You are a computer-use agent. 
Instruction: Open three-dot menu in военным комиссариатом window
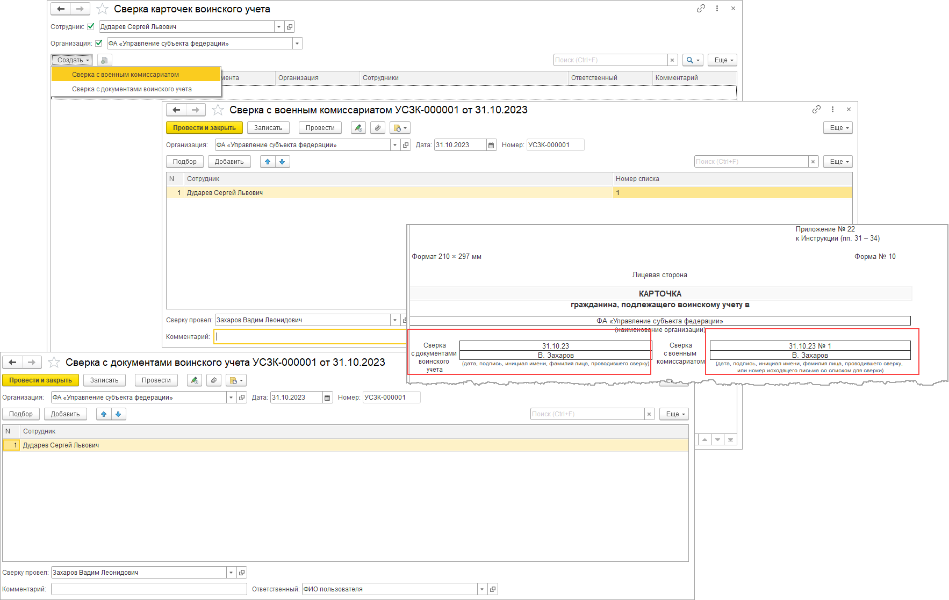832,110
